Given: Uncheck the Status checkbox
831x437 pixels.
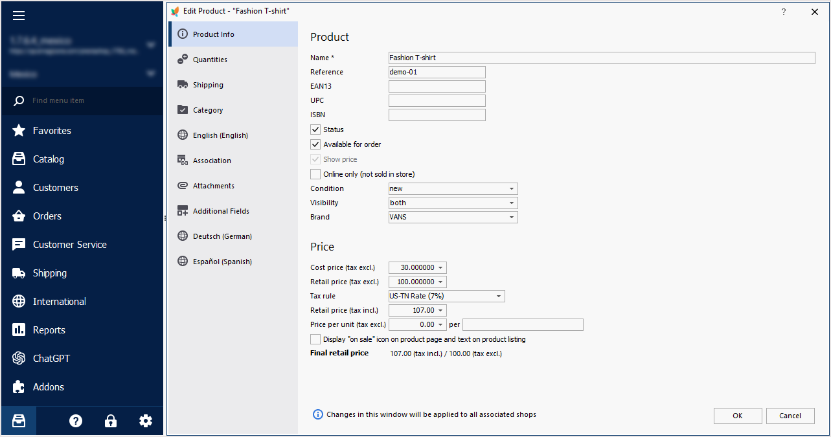Looking at the screenshot, I should 315,129.
